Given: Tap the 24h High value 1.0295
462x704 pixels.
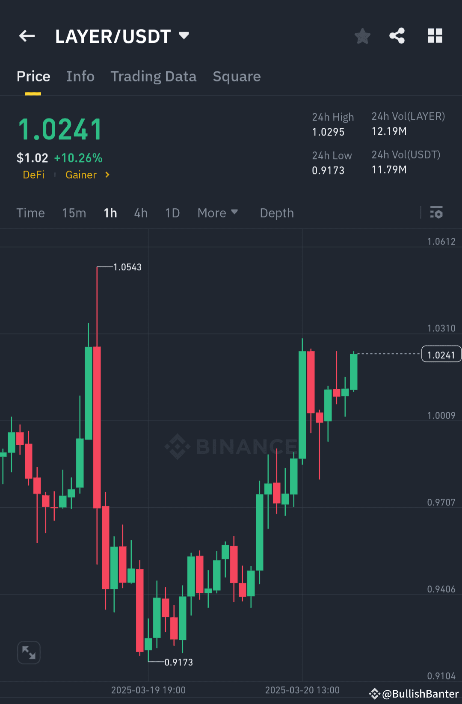Looking at the screenshot, I should [328, 132].
